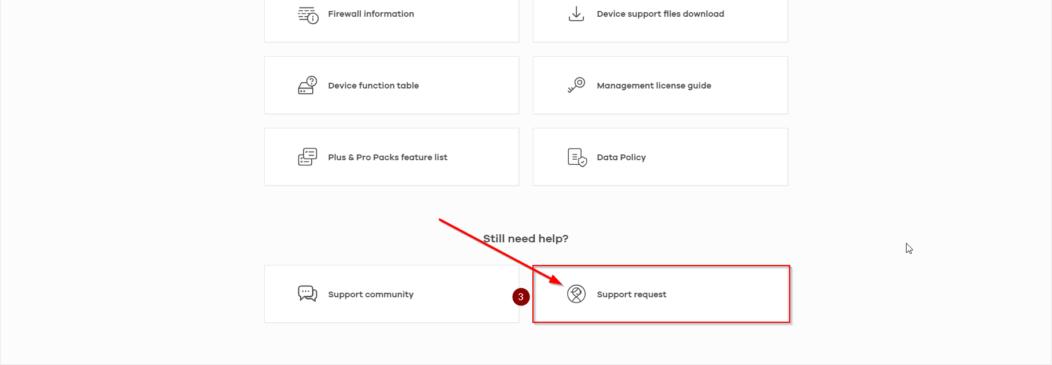Click the Device function table icon
The width and height of the screenshot is (1052, 365).
coord(308,86)
